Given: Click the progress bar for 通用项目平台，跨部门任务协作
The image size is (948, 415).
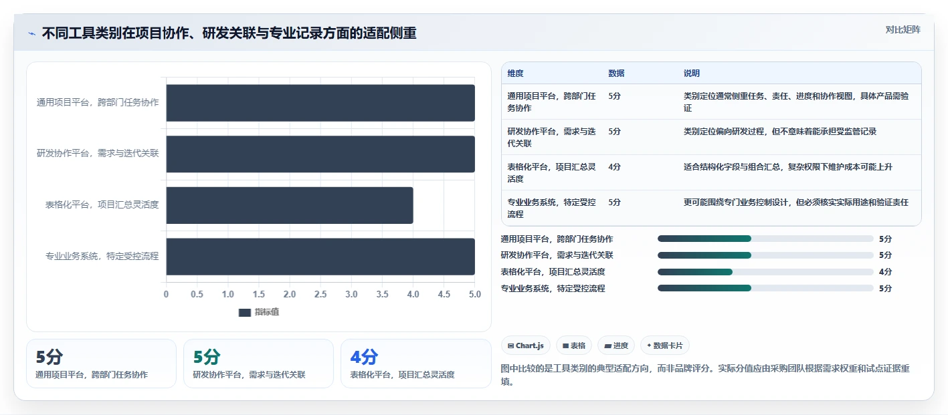Looking at the screenshot, I should click(765, 239).
